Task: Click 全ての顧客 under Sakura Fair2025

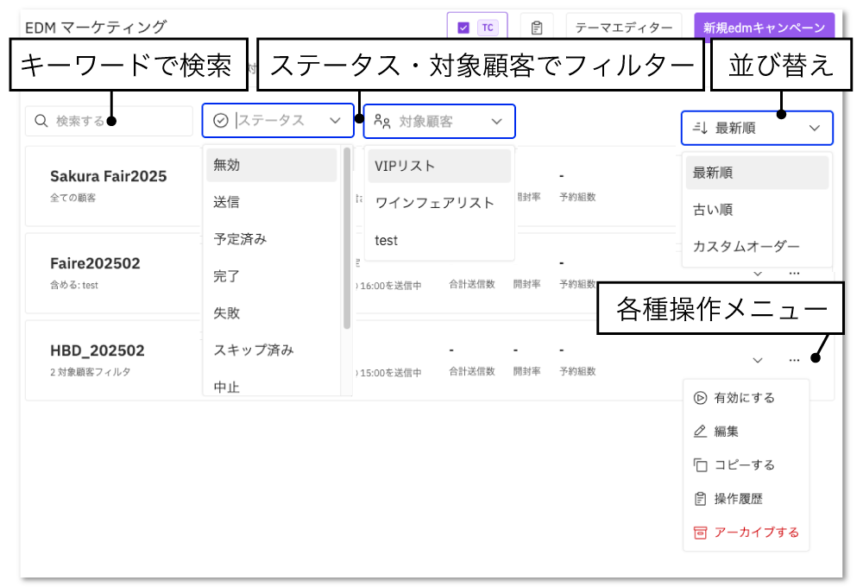Action: pyautogui.click(x=72, y=198)
